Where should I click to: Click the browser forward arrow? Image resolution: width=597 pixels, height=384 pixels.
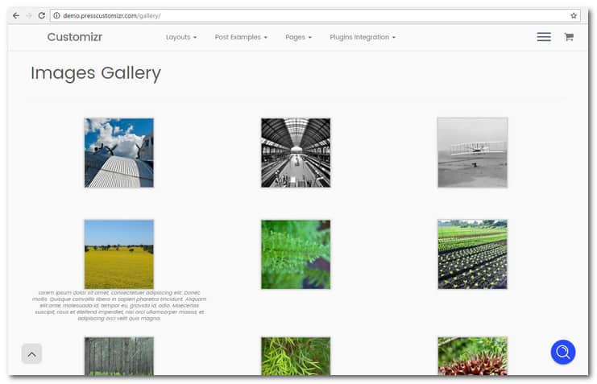click(x=29, y=15)
